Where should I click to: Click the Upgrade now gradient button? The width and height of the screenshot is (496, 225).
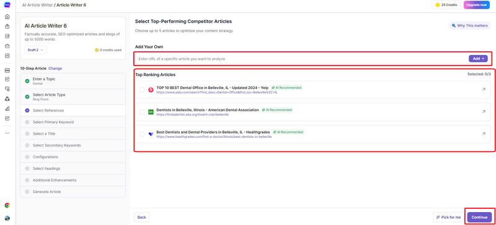pos(476,5)
